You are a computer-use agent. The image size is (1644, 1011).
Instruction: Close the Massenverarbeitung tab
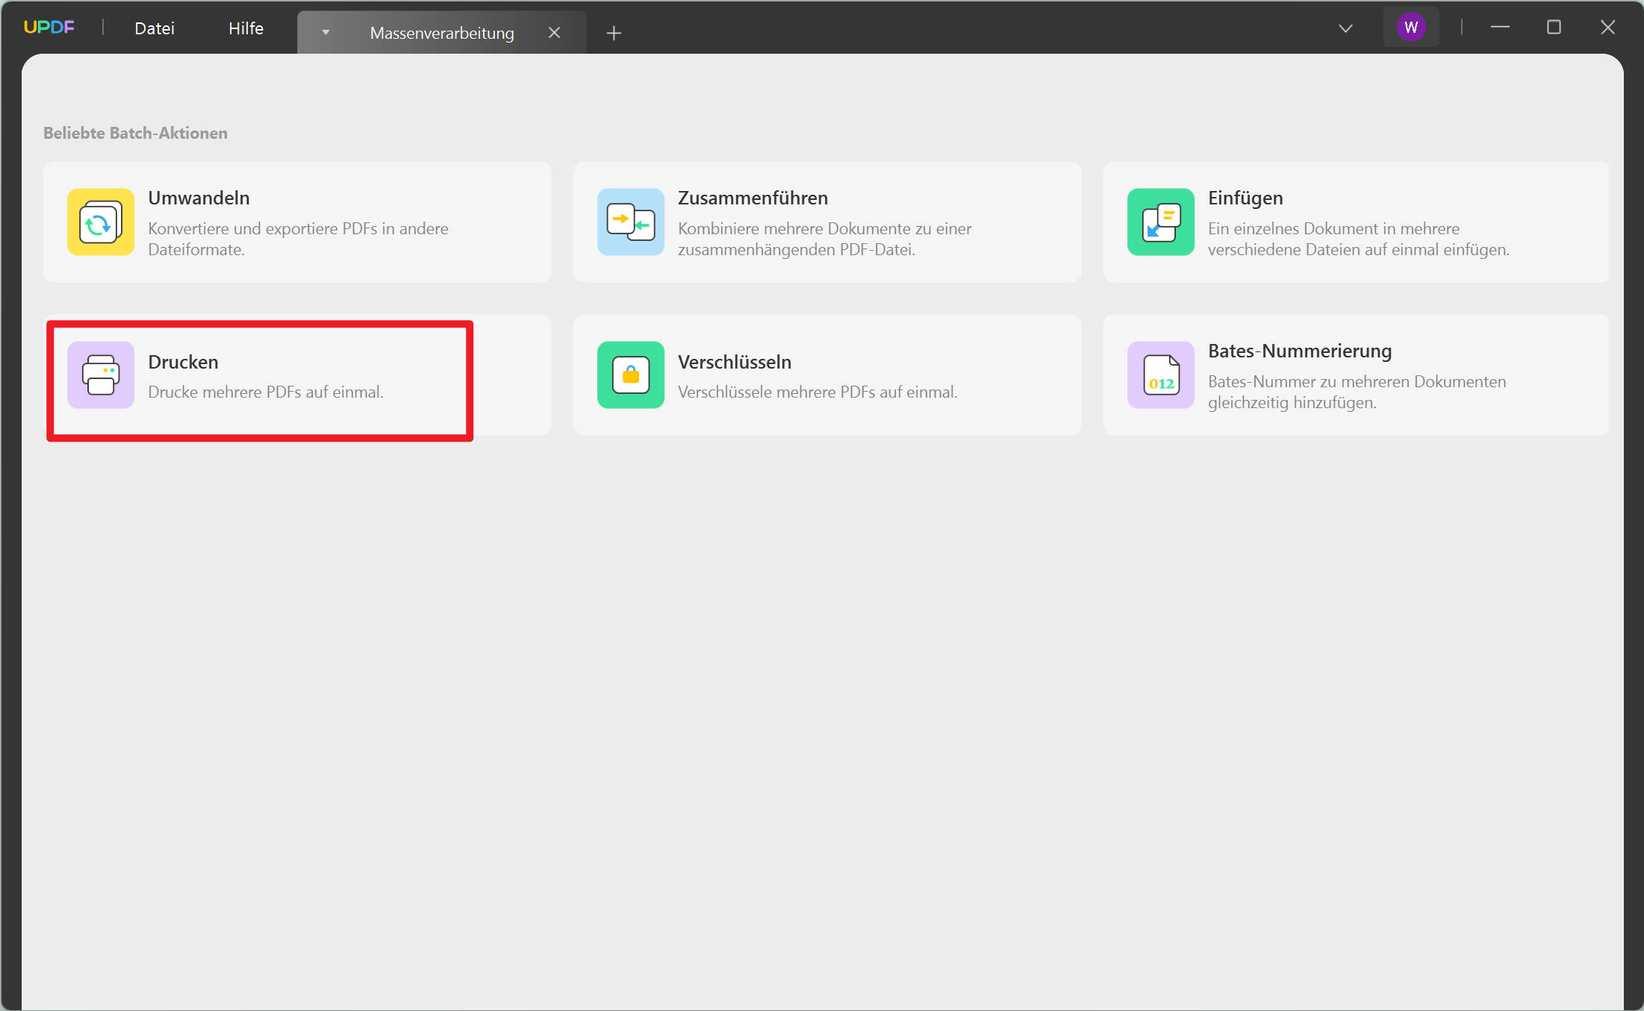point(554,33)
